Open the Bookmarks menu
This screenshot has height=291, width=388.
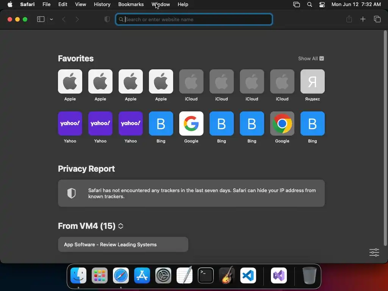(x=131, y=5)
